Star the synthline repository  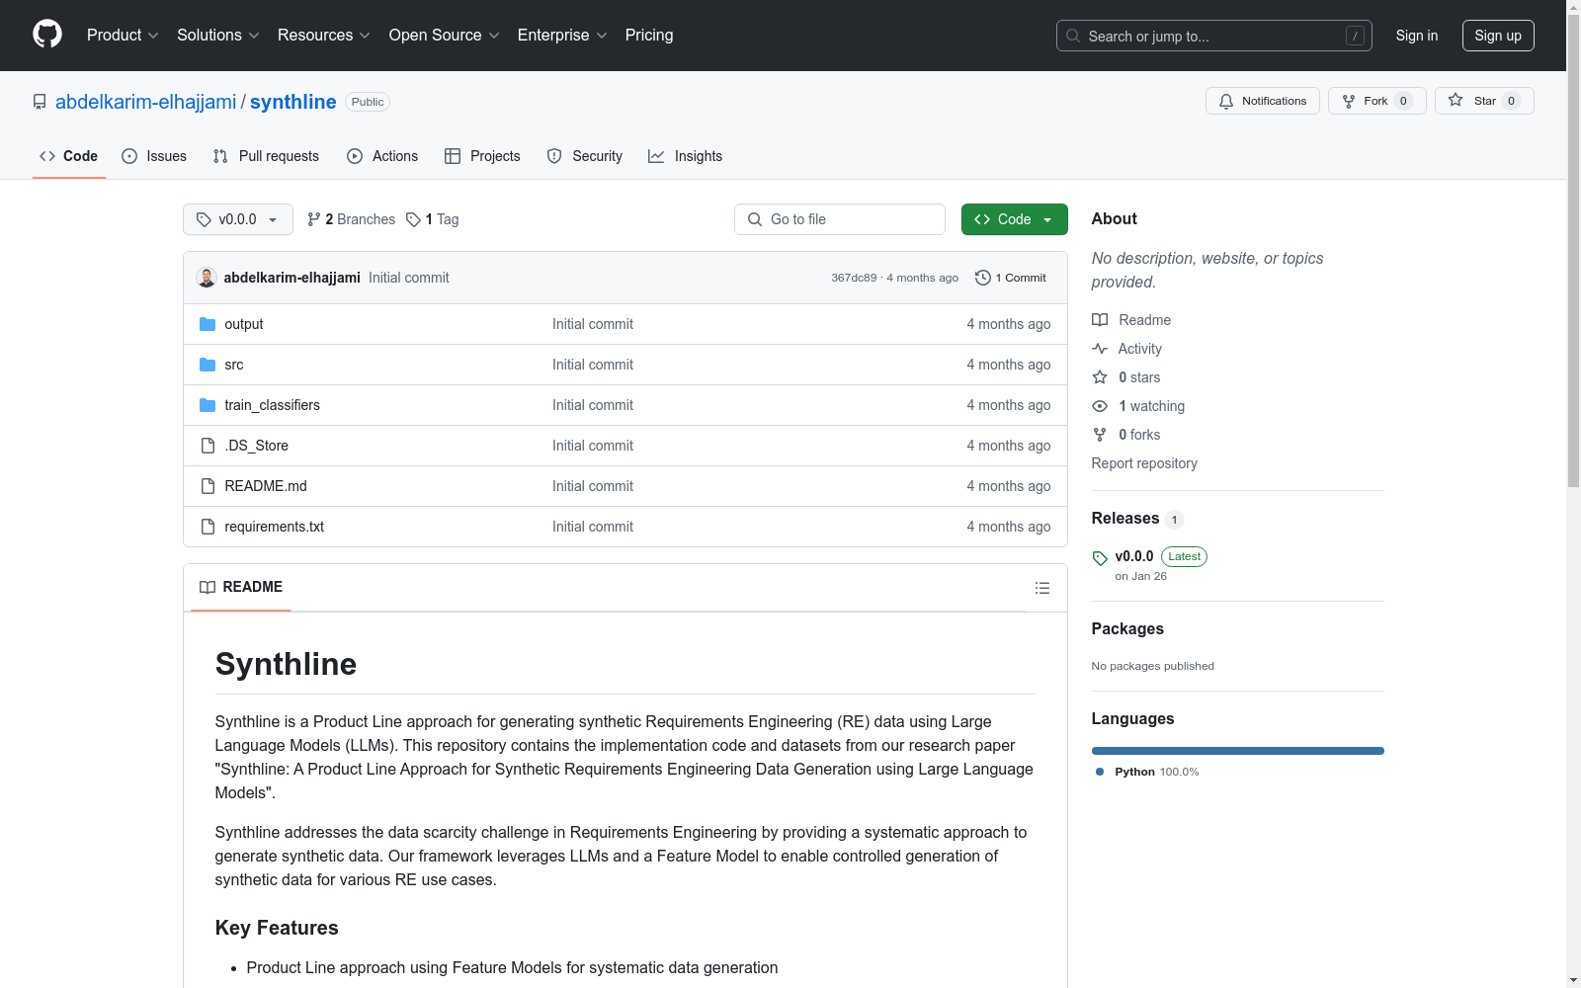pyautogui.click(x=1484, y=101)
